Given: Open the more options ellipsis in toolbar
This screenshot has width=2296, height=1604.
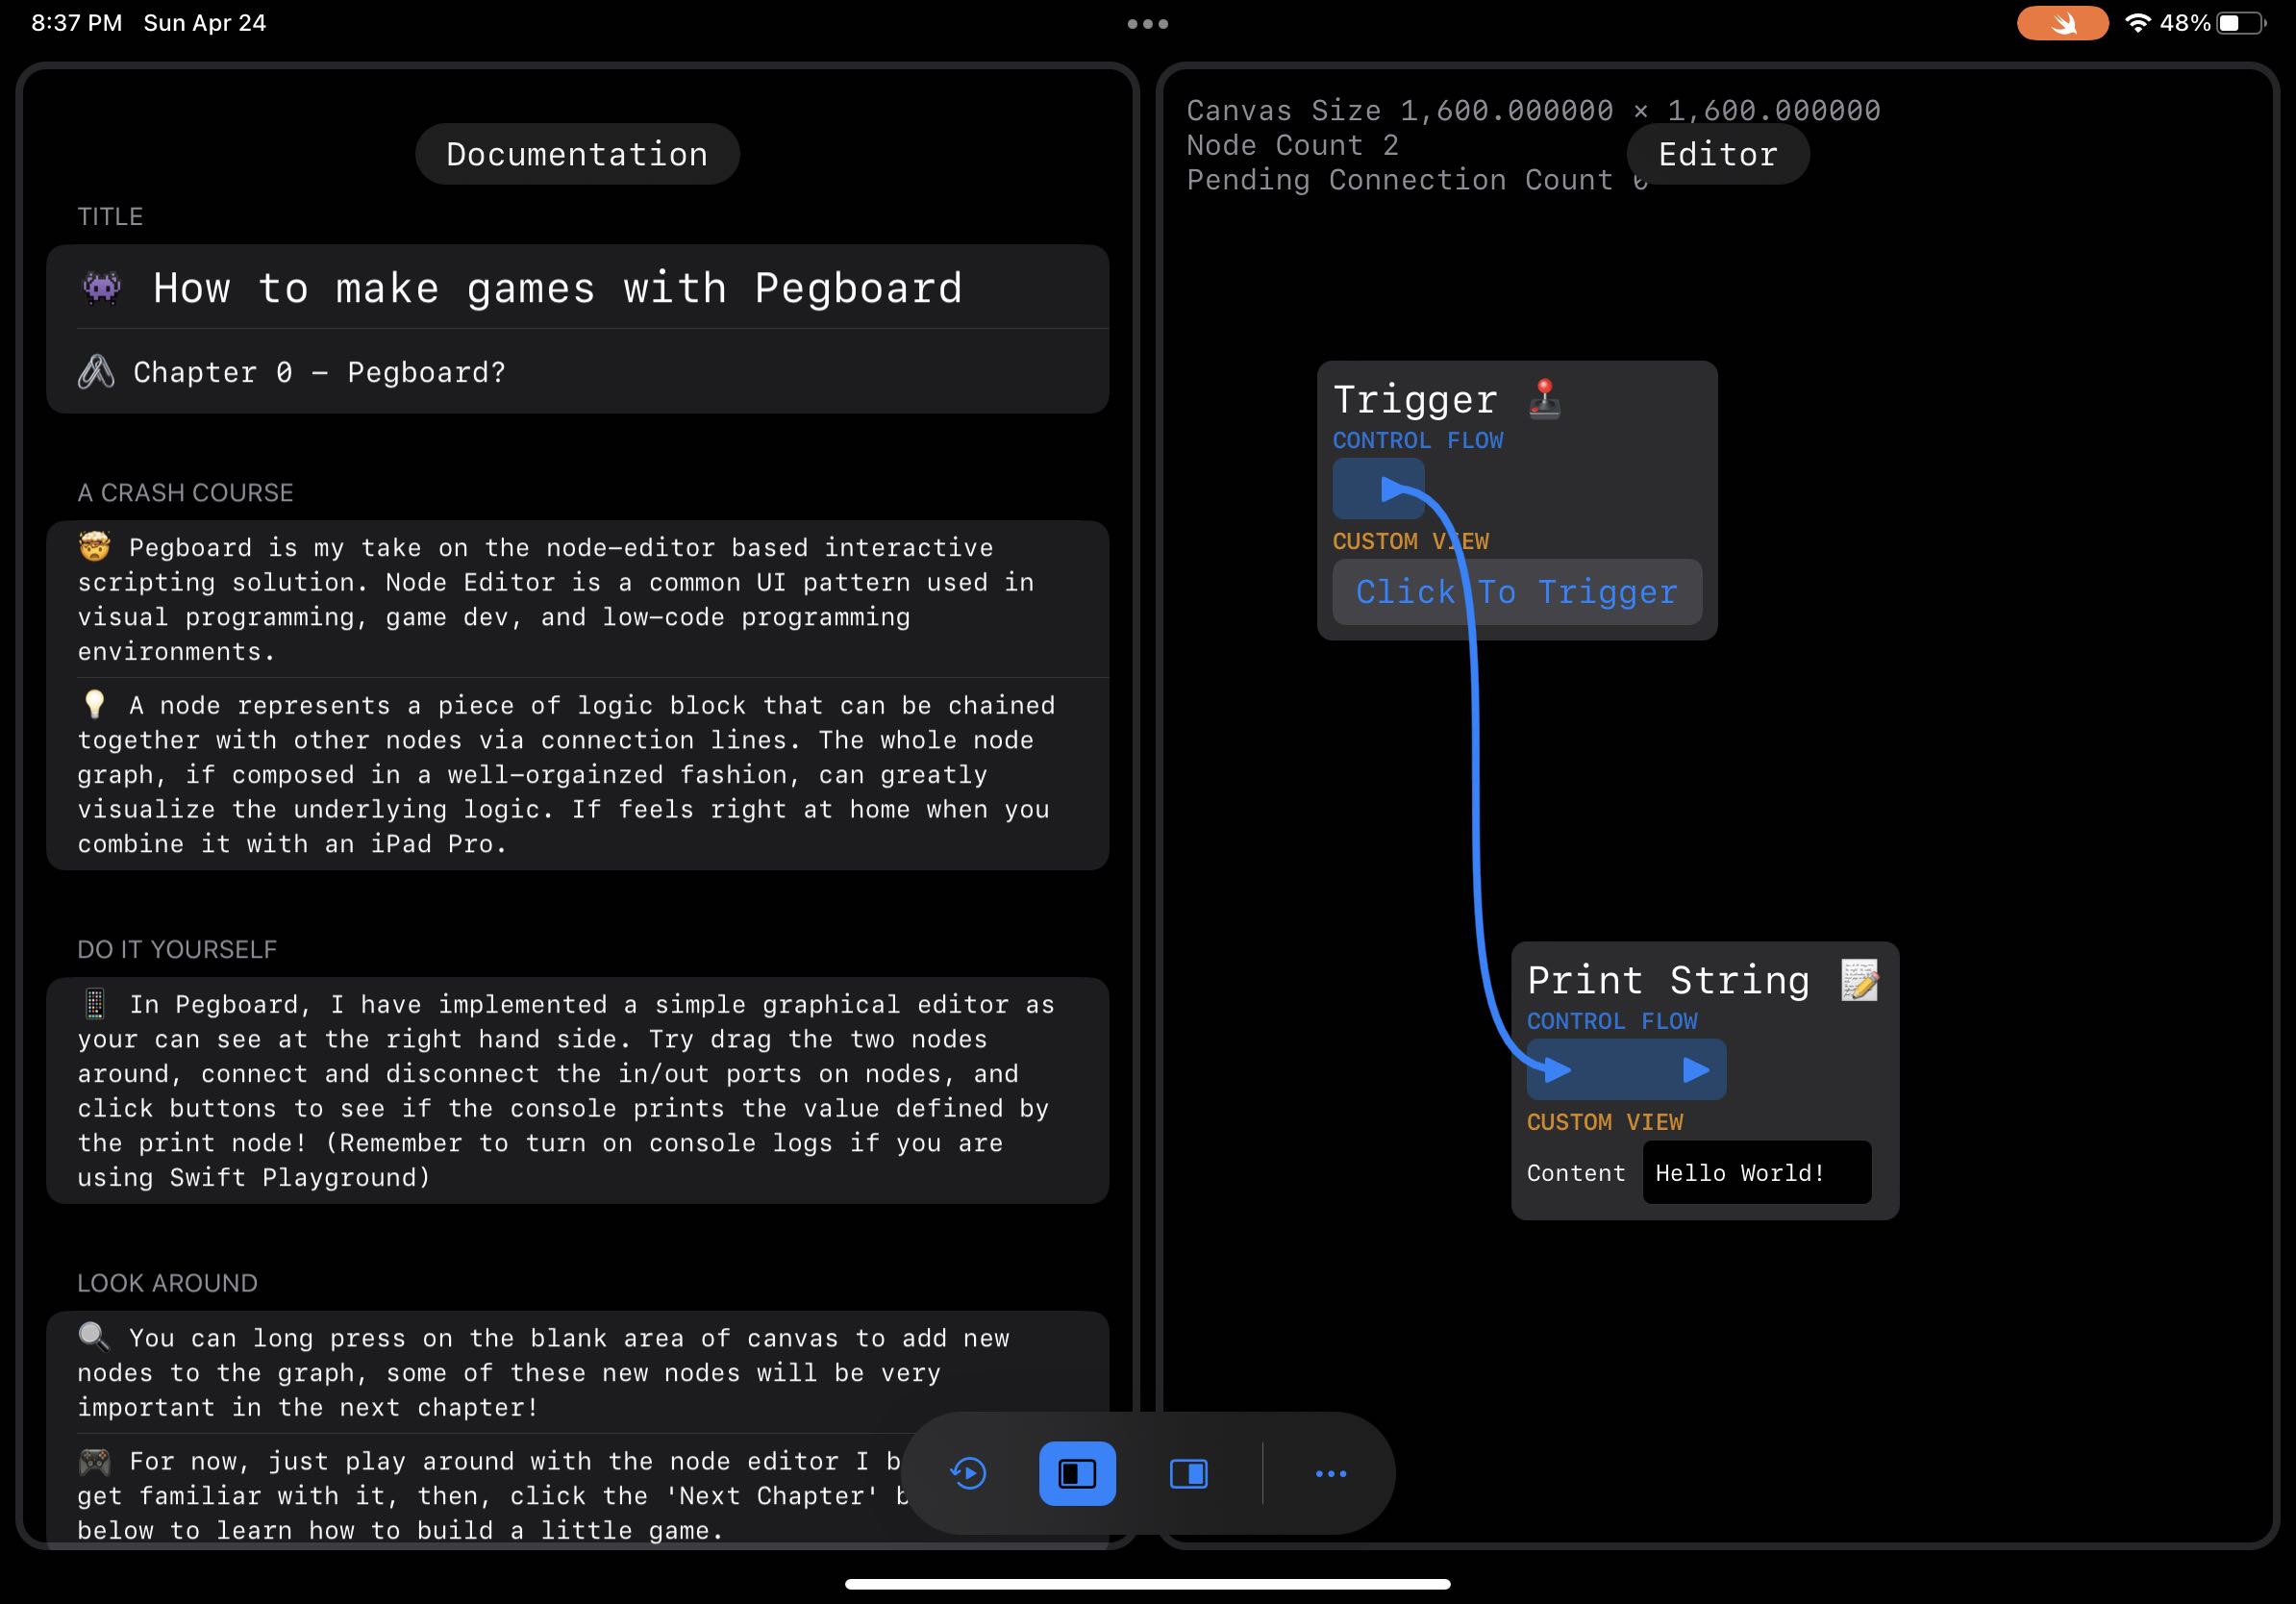Looking at the screenshot, I should point(1330,1473).
